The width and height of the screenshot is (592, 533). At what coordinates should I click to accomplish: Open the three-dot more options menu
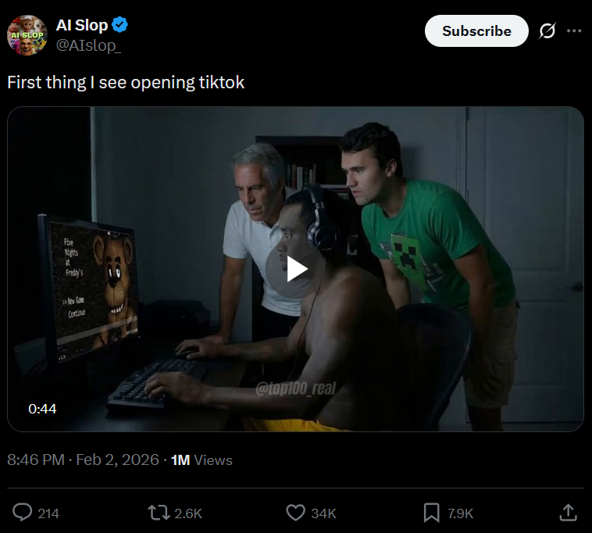point(574,31)
